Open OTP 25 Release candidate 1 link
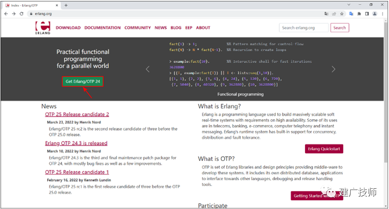Viewport: 389px width, 209px height. [x=77, y=172]
